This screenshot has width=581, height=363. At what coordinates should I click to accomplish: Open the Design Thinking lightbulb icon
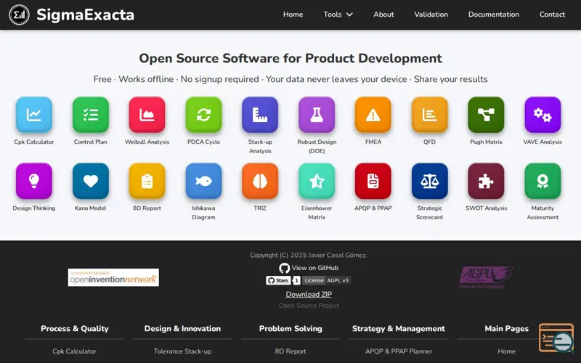pyautogui.click(x=33, y=181)
